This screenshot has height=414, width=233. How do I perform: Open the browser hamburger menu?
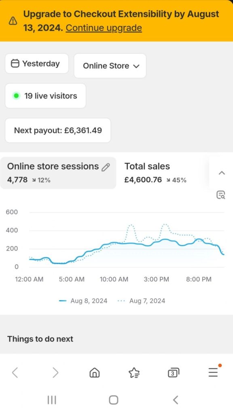pos(214,372)
